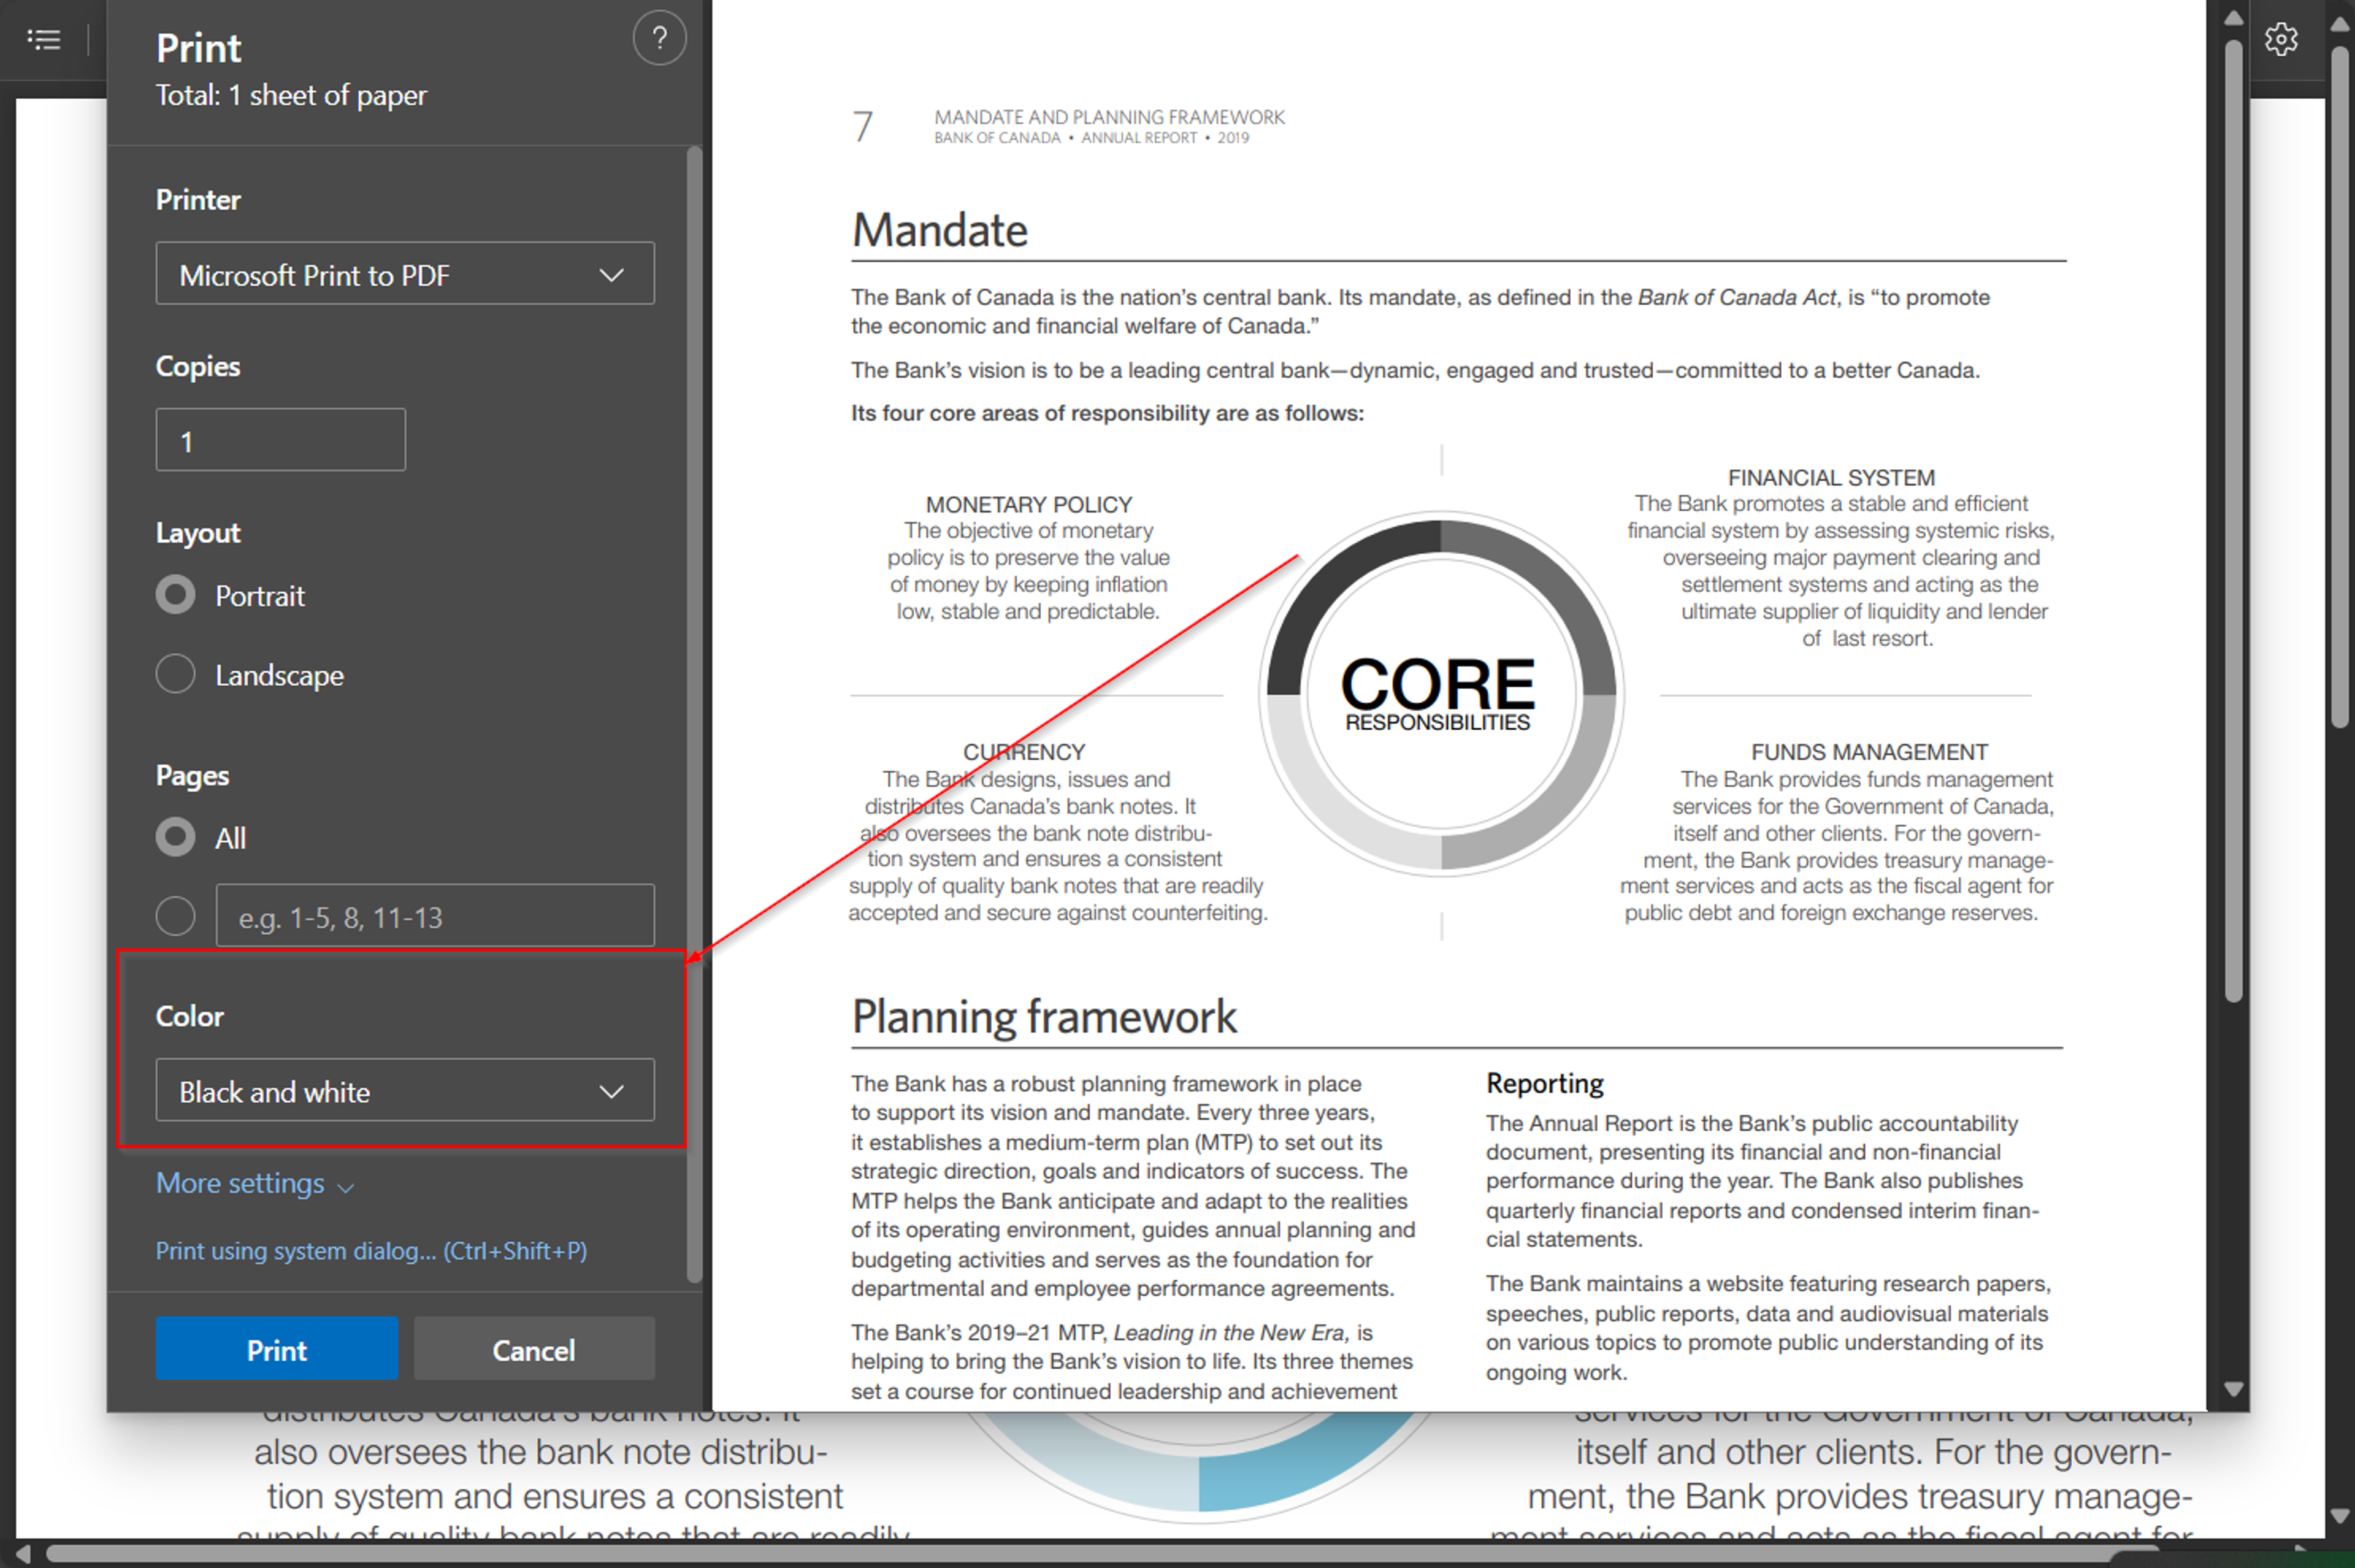Viewport: 2355px width, 1568px height.
Task: Click the 'Total: 1 sheet of paper' text
Action: [x=291, y=95]
